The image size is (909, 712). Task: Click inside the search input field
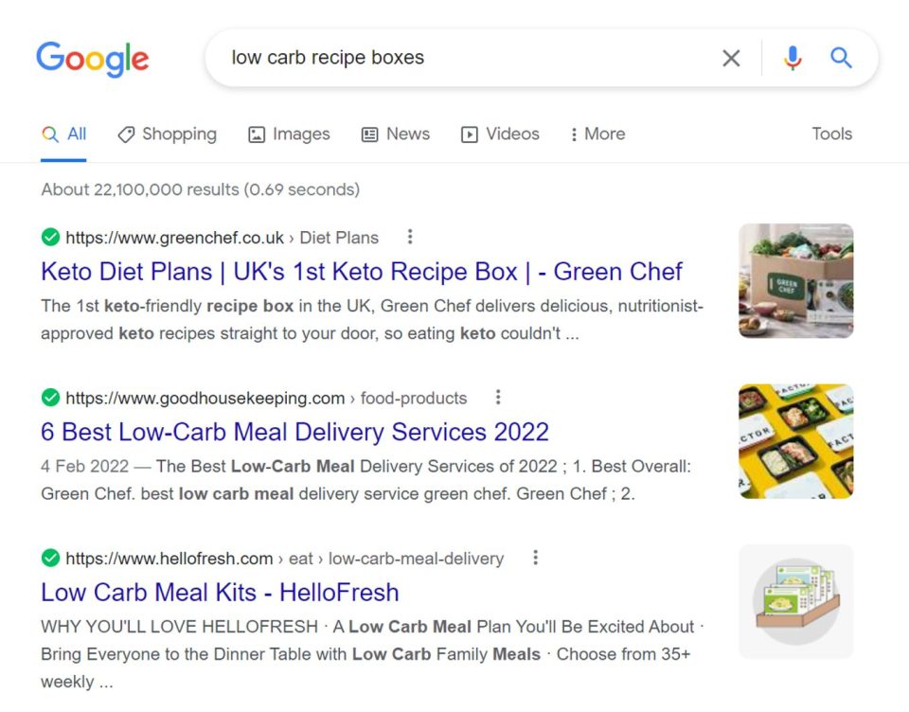pyautogui.click(x=426, y=58)
